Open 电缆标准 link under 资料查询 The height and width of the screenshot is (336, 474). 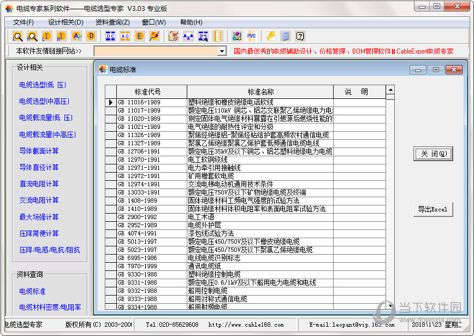pos(32,291)
